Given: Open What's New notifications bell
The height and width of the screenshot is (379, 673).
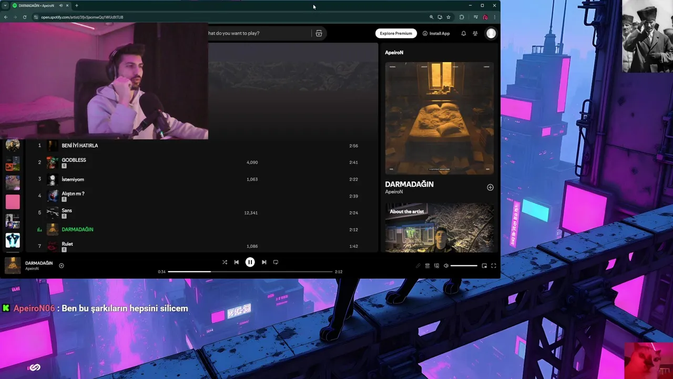Looking at the screenshot, I should (x=463, y=33).
